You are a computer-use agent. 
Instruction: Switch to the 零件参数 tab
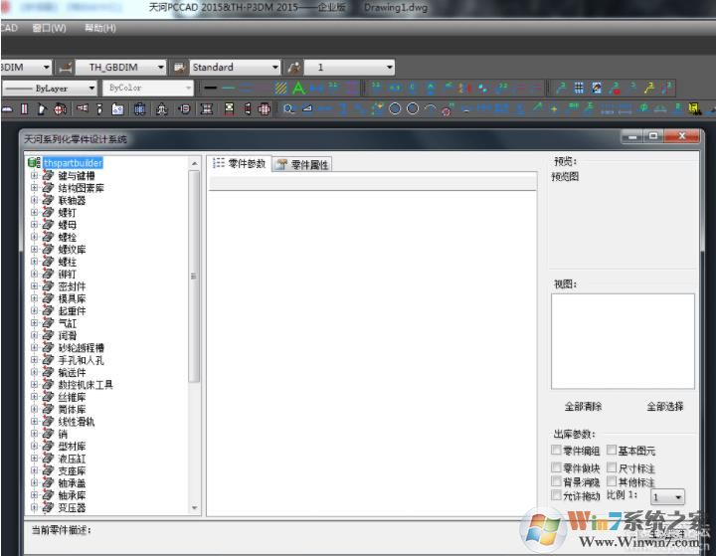[240, 163]
